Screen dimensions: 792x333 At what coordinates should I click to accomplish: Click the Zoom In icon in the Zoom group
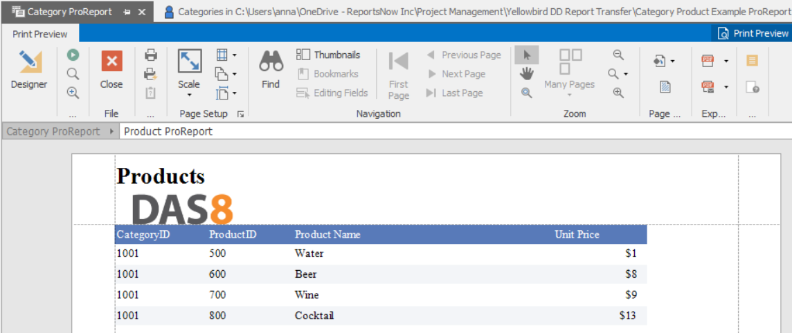[x=618, y=93]
